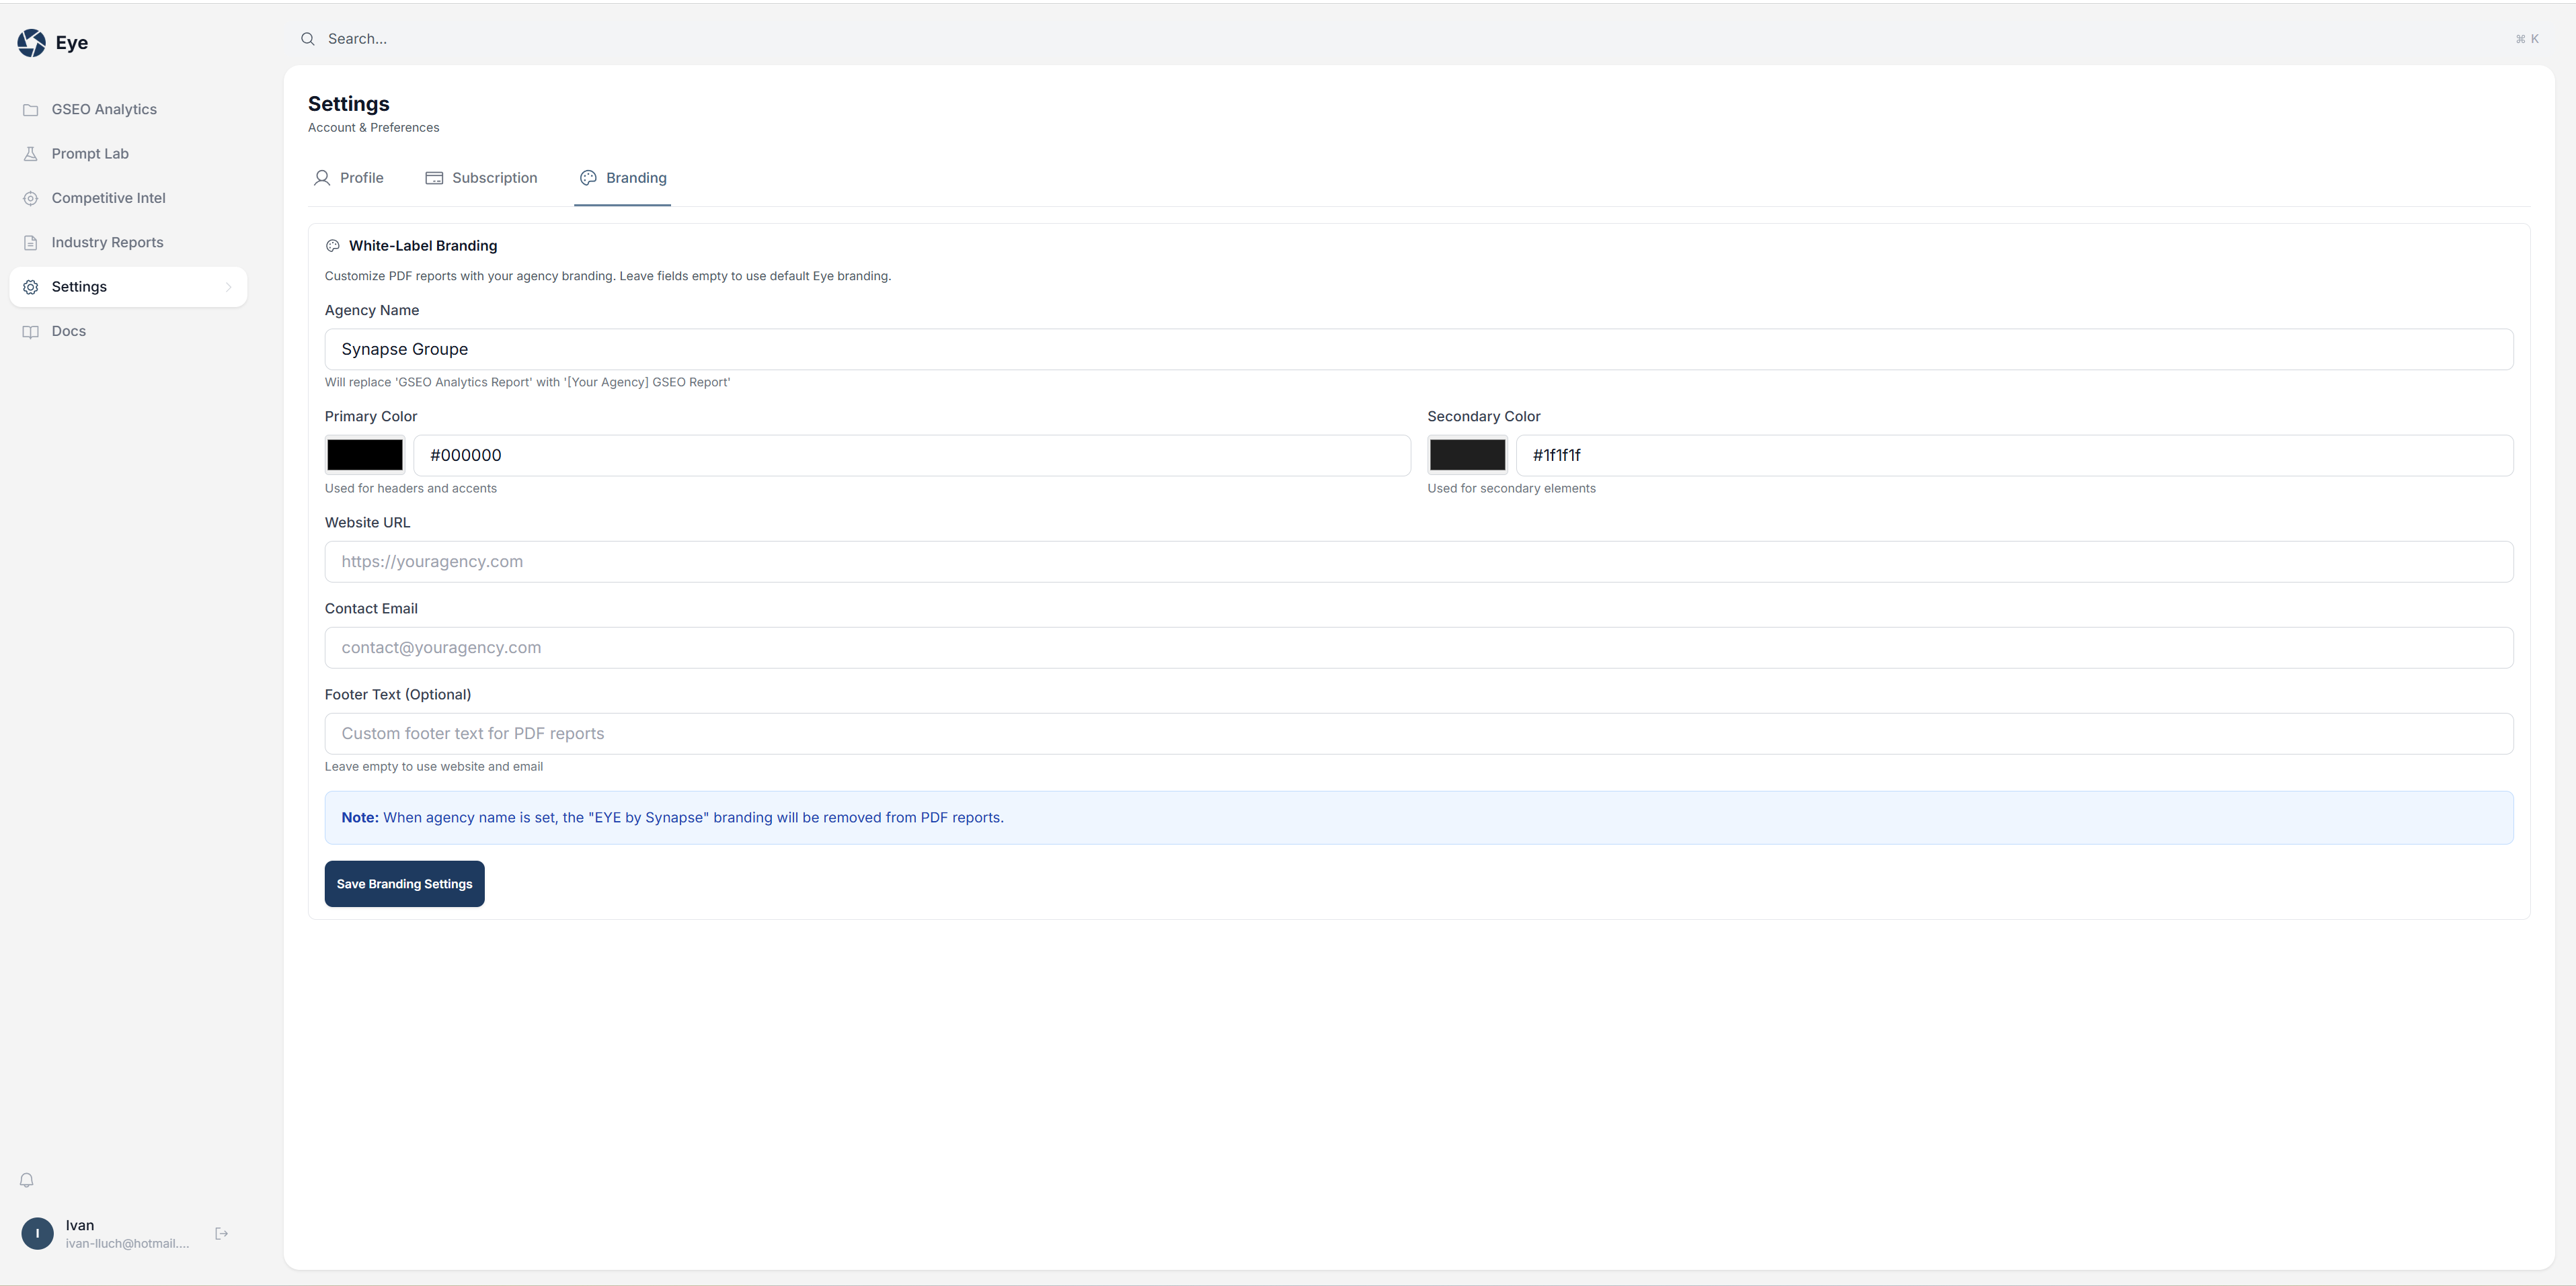Viewport: 2576px width, 1286px height.
Task: Click the Eye logo icon
Action: (x=31, y=42)
